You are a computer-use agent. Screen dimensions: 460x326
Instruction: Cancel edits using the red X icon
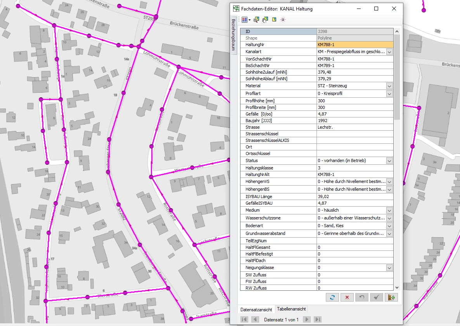point(347,297)
